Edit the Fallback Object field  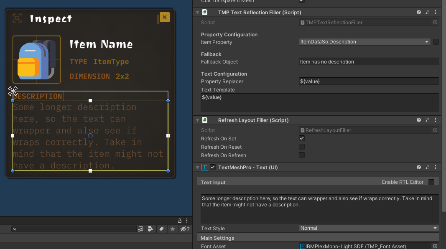pos(369,62)
